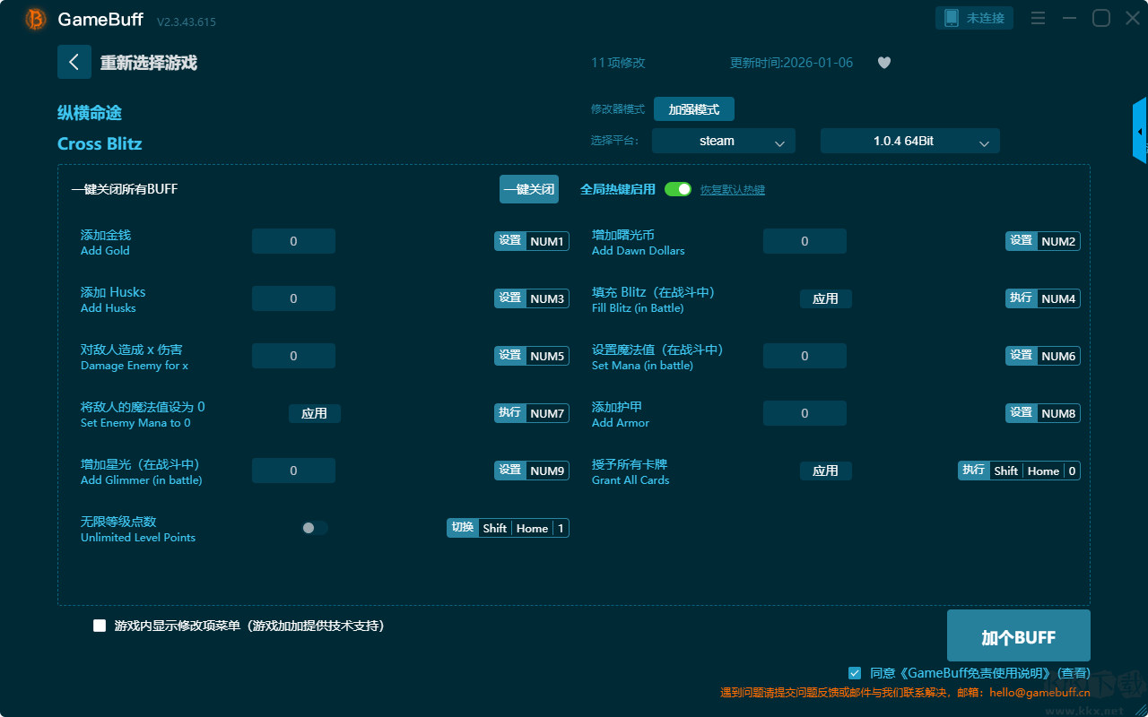Viewport: 1148px width, 717px height.
Task: Click the GameBuff logo icon
Action: click(36, 19)
